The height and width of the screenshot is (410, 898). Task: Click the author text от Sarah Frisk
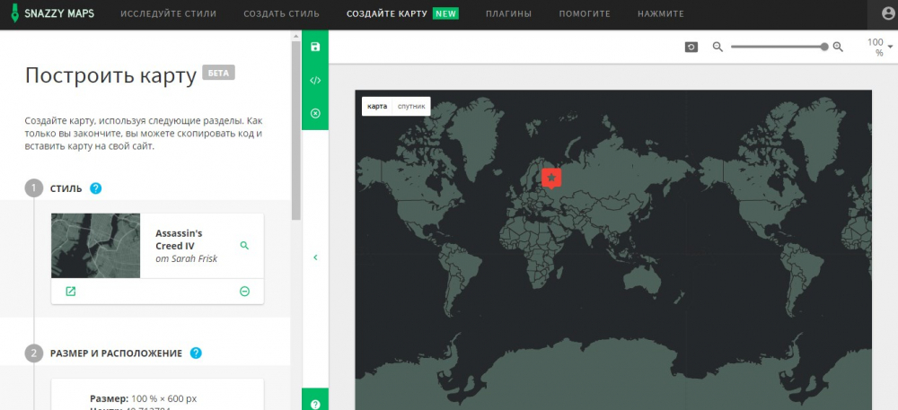click(186, 259)
